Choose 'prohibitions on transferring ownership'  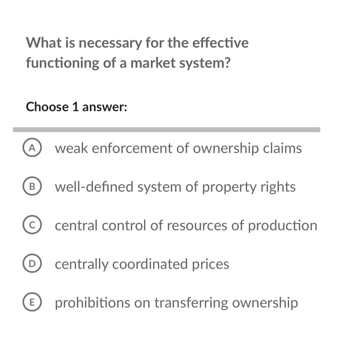click(176, 303)
